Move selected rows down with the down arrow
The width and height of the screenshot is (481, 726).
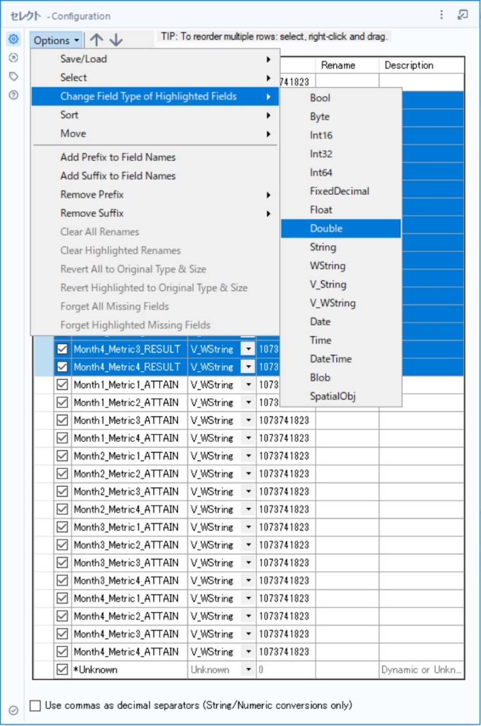116,40
